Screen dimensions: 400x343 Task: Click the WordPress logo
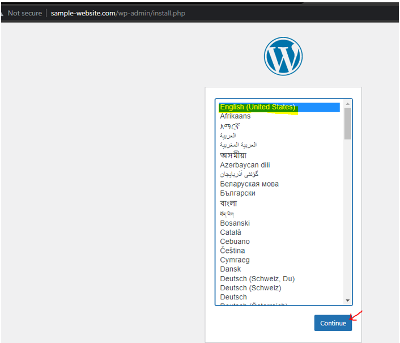283,56
